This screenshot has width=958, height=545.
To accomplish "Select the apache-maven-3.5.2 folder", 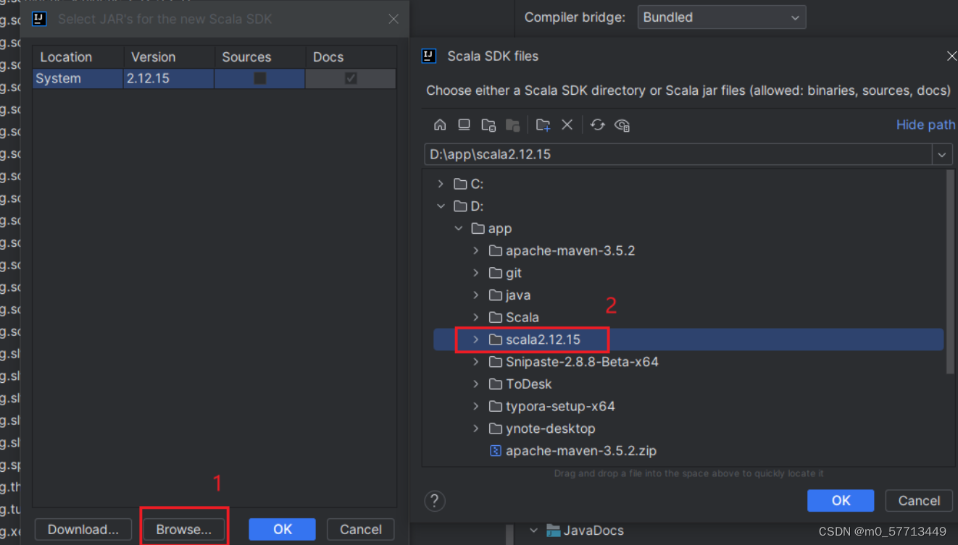I will (x=570, y=250).
